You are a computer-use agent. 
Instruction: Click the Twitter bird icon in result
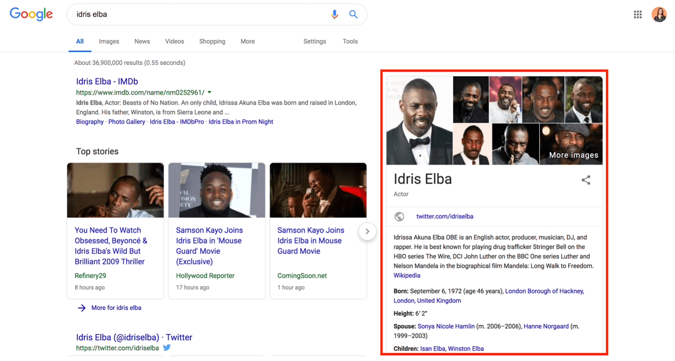tap(167, 347)
